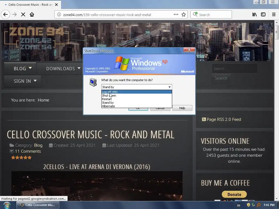Click the browser forward arrow
The image size is (279, 209).
click(14, 15)
